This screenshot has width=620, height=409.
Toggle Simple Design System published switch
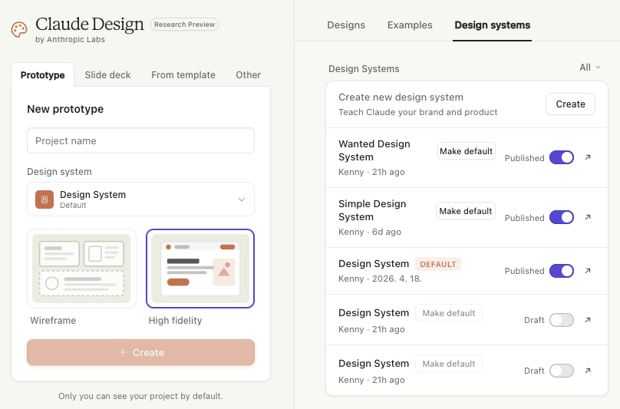(x=562, y=217)
